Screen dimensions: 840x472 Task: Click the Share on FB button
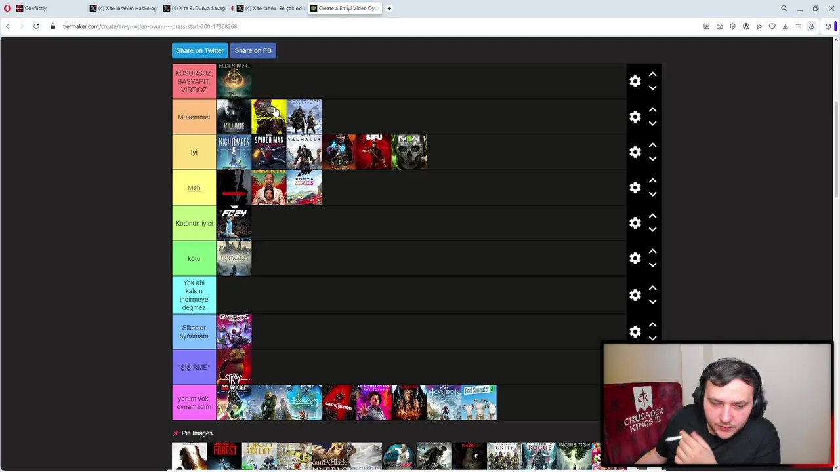coord(253,50)
